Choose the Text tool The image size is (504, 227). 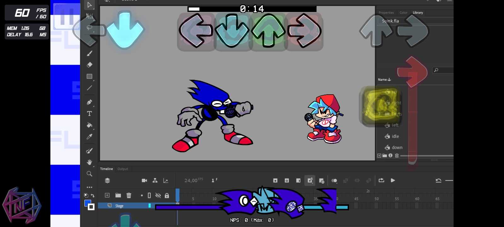pyautogui.click(x=89, y=113)
